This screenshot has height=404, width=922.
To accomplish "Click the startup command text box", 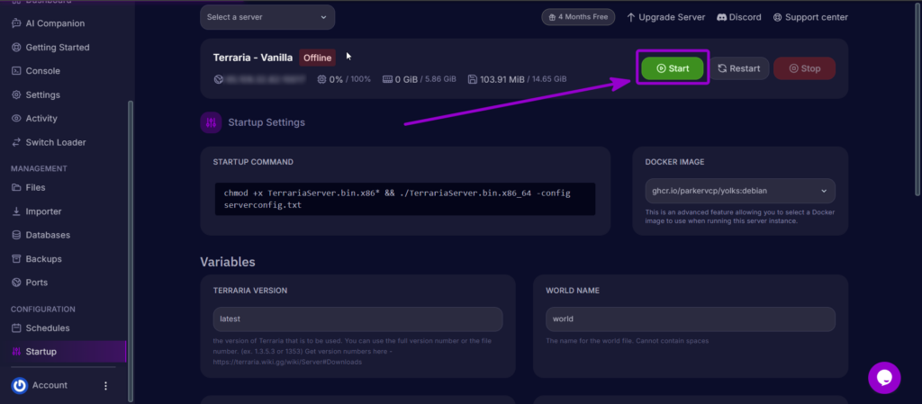I will [405, 199].
